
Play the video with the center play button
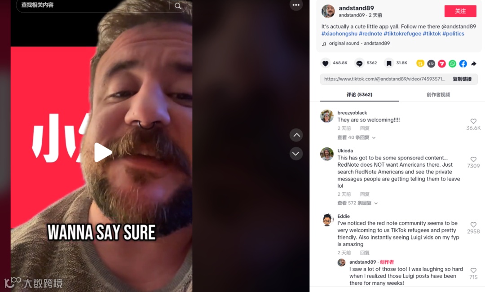(103, 152)
